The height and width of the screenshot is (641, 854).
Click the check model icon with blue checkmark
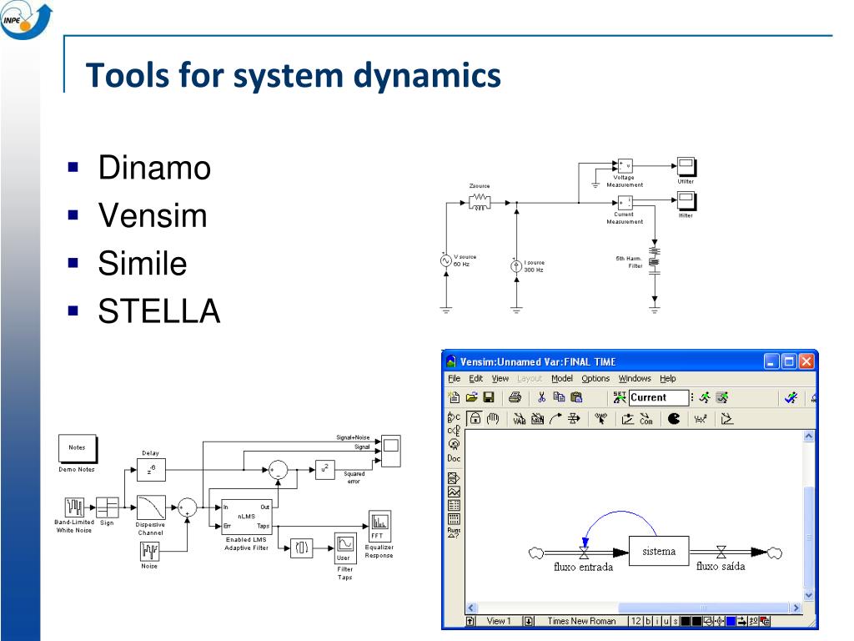tap(791, 397)
